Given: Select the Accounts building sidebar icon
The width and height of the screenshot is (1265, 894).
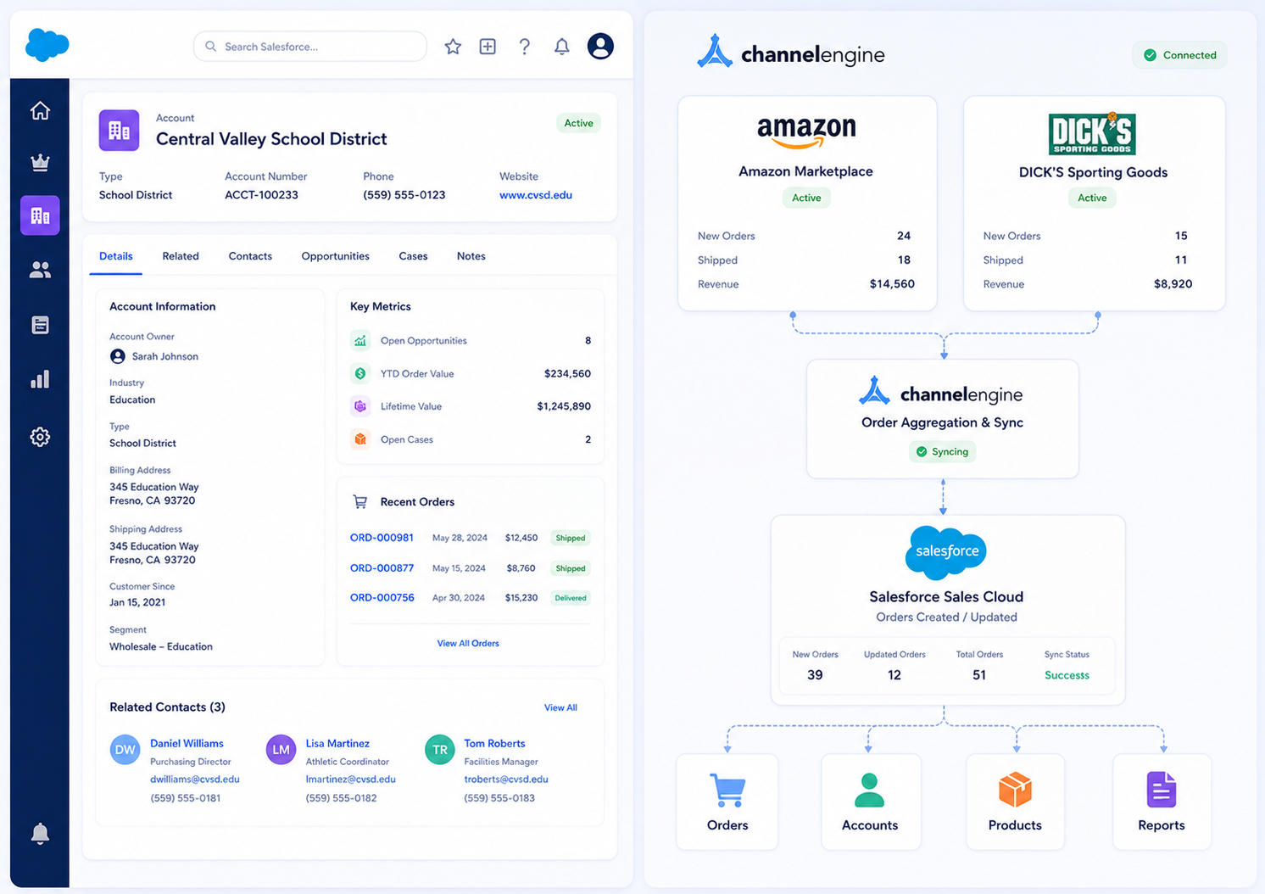Looking at the screenshot, I should click(40, 215).
